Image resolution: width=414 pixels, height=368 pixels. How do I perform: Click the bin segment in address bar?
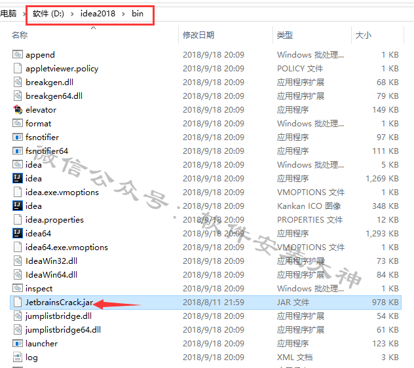pos(138,14)
